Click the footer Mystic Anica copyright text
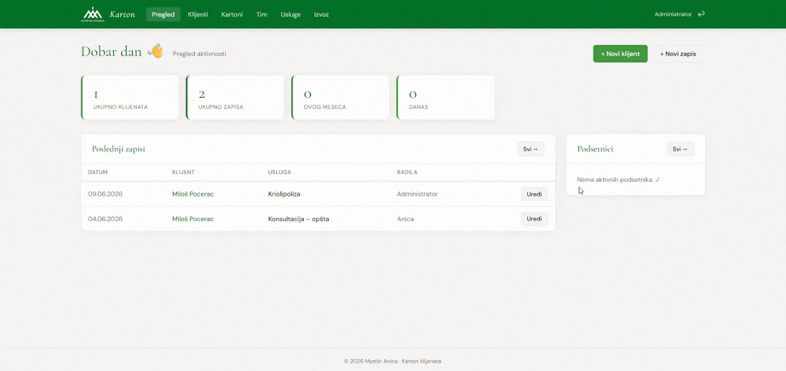This screenshot has width=786, height=371. click(x=393, y=361)
